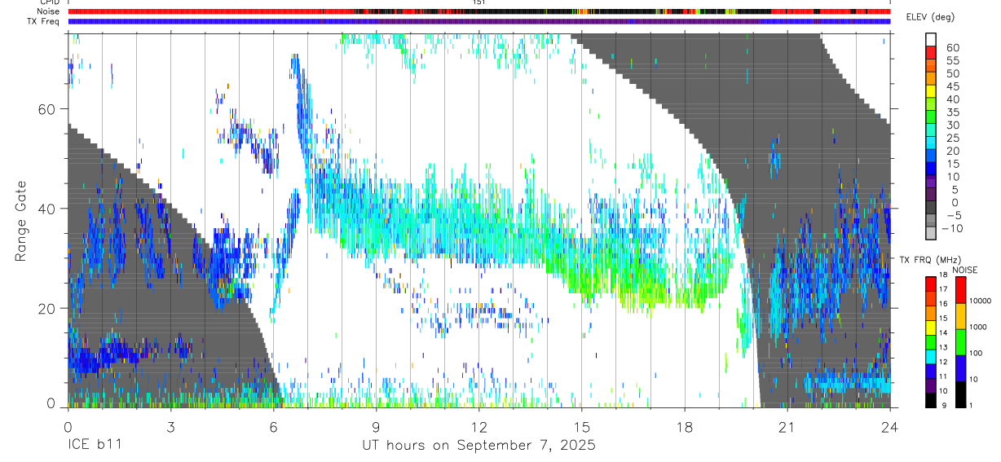Viewport: 1001px width, 462px height.
Task: Click the '1000' value on the NOISE scale
Action: 979,328
